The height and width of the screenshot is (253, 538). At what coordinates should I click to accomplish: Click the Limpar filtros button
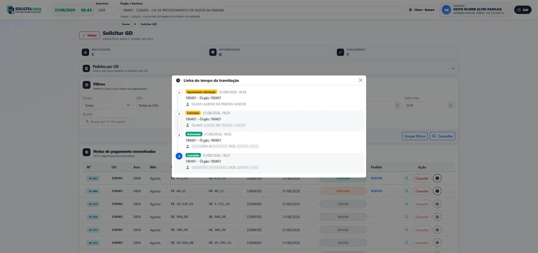point(415,136)
